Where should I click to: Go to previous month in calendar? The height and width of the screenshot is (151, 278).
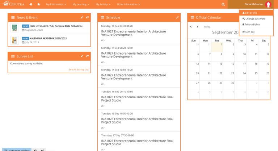coord(191,27)
